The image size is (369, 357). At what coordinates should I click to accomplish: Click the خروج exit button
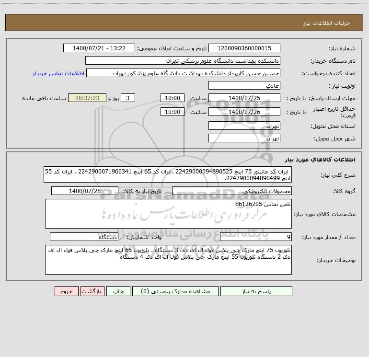66,291
